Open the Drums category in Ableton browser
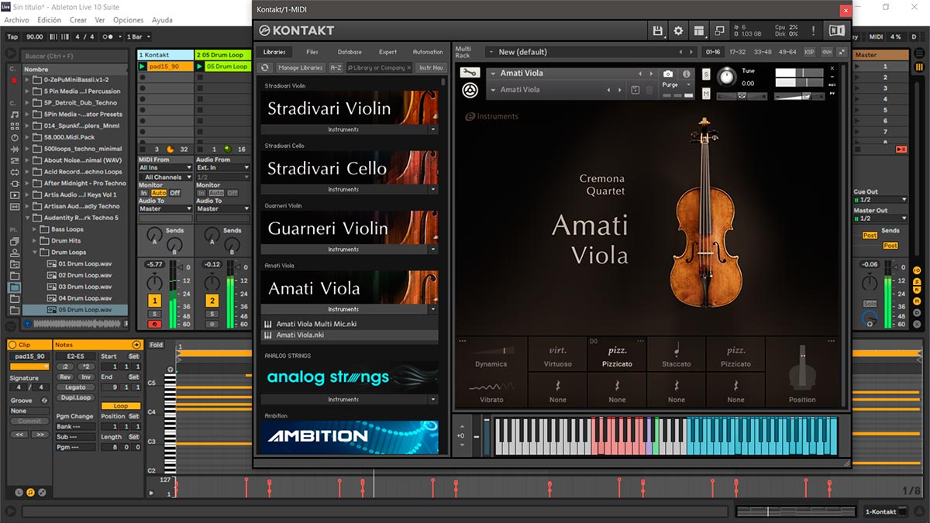Viewport: 930px width, 523px height. coord(15,126)
